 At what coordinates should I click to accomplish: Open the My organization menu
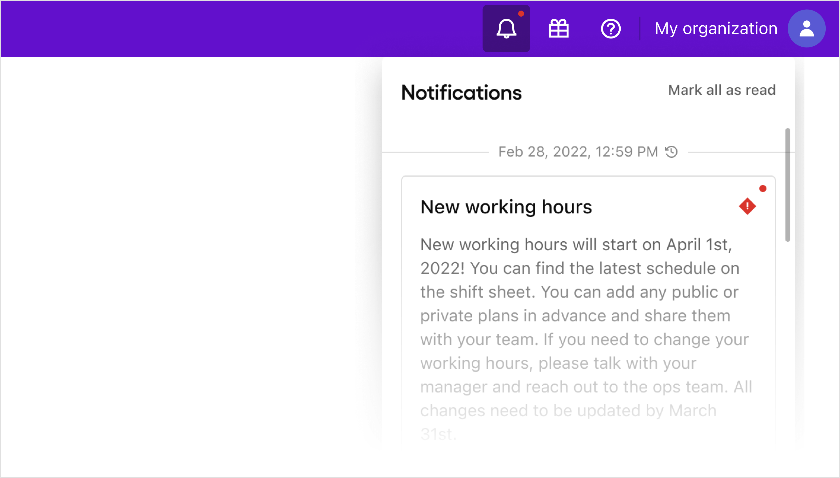(x=715, y=29)
